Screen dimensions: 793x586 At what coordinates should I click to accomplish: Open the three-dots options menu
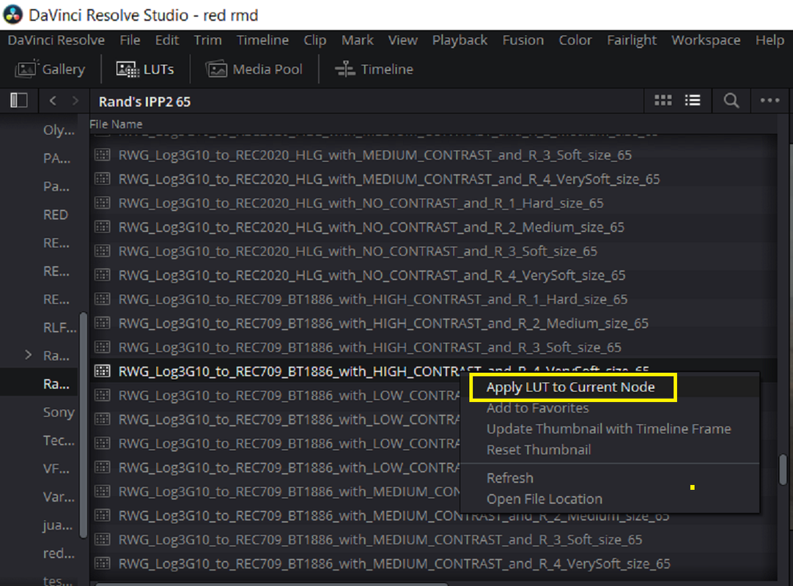point(770,100)
